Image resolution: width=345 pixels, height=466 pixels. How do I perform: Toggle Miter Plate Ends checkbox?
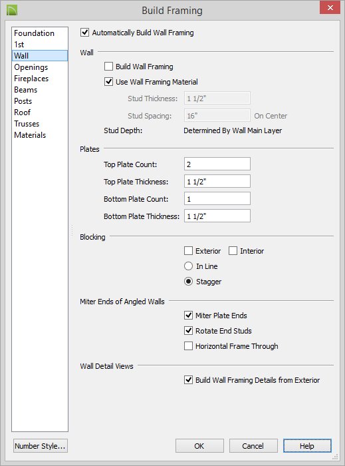pyautogui.click(x=188, y=316)
